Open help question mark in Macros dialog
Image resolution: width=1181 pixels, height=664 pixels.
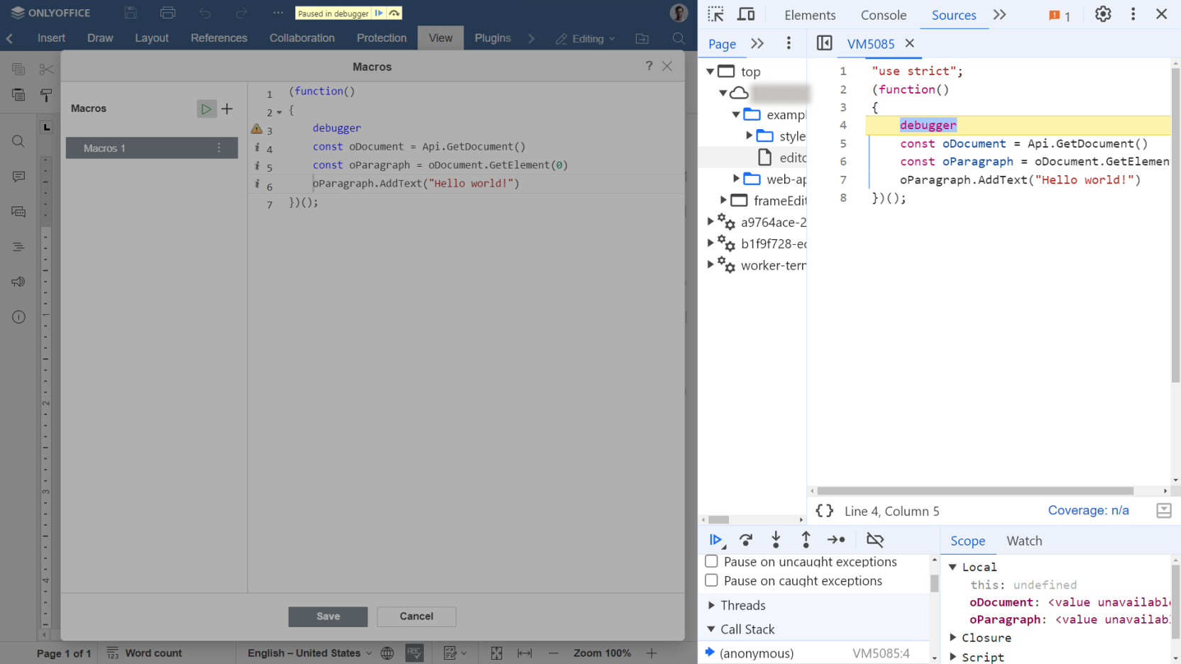pos(649,66)
